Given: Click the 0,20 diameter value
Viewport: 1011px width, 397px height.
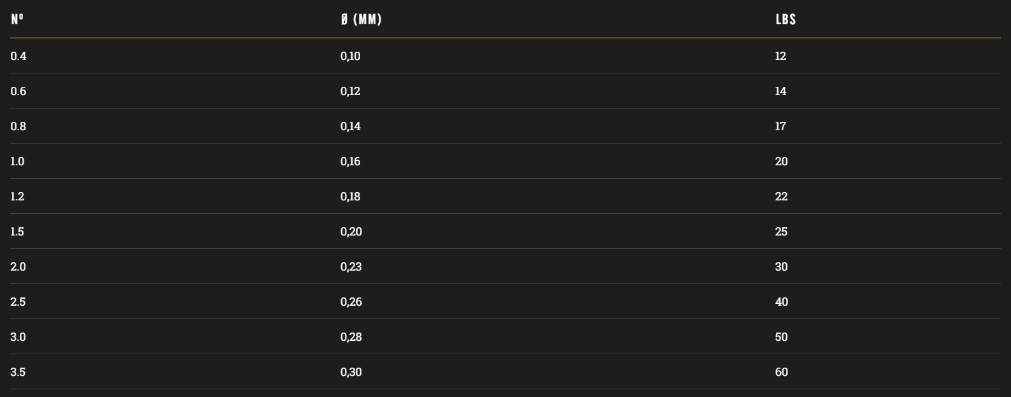Looking at the screenshot, I should point(351,232).
